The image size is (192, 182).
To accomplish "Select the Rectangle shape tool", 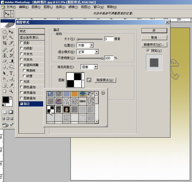I will coord(11,79).
